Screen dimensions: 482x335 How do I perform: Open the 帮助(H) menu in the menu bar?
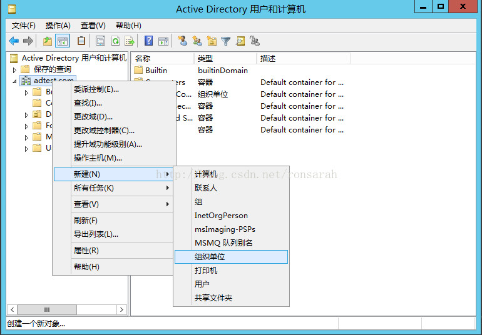point(128,26)
